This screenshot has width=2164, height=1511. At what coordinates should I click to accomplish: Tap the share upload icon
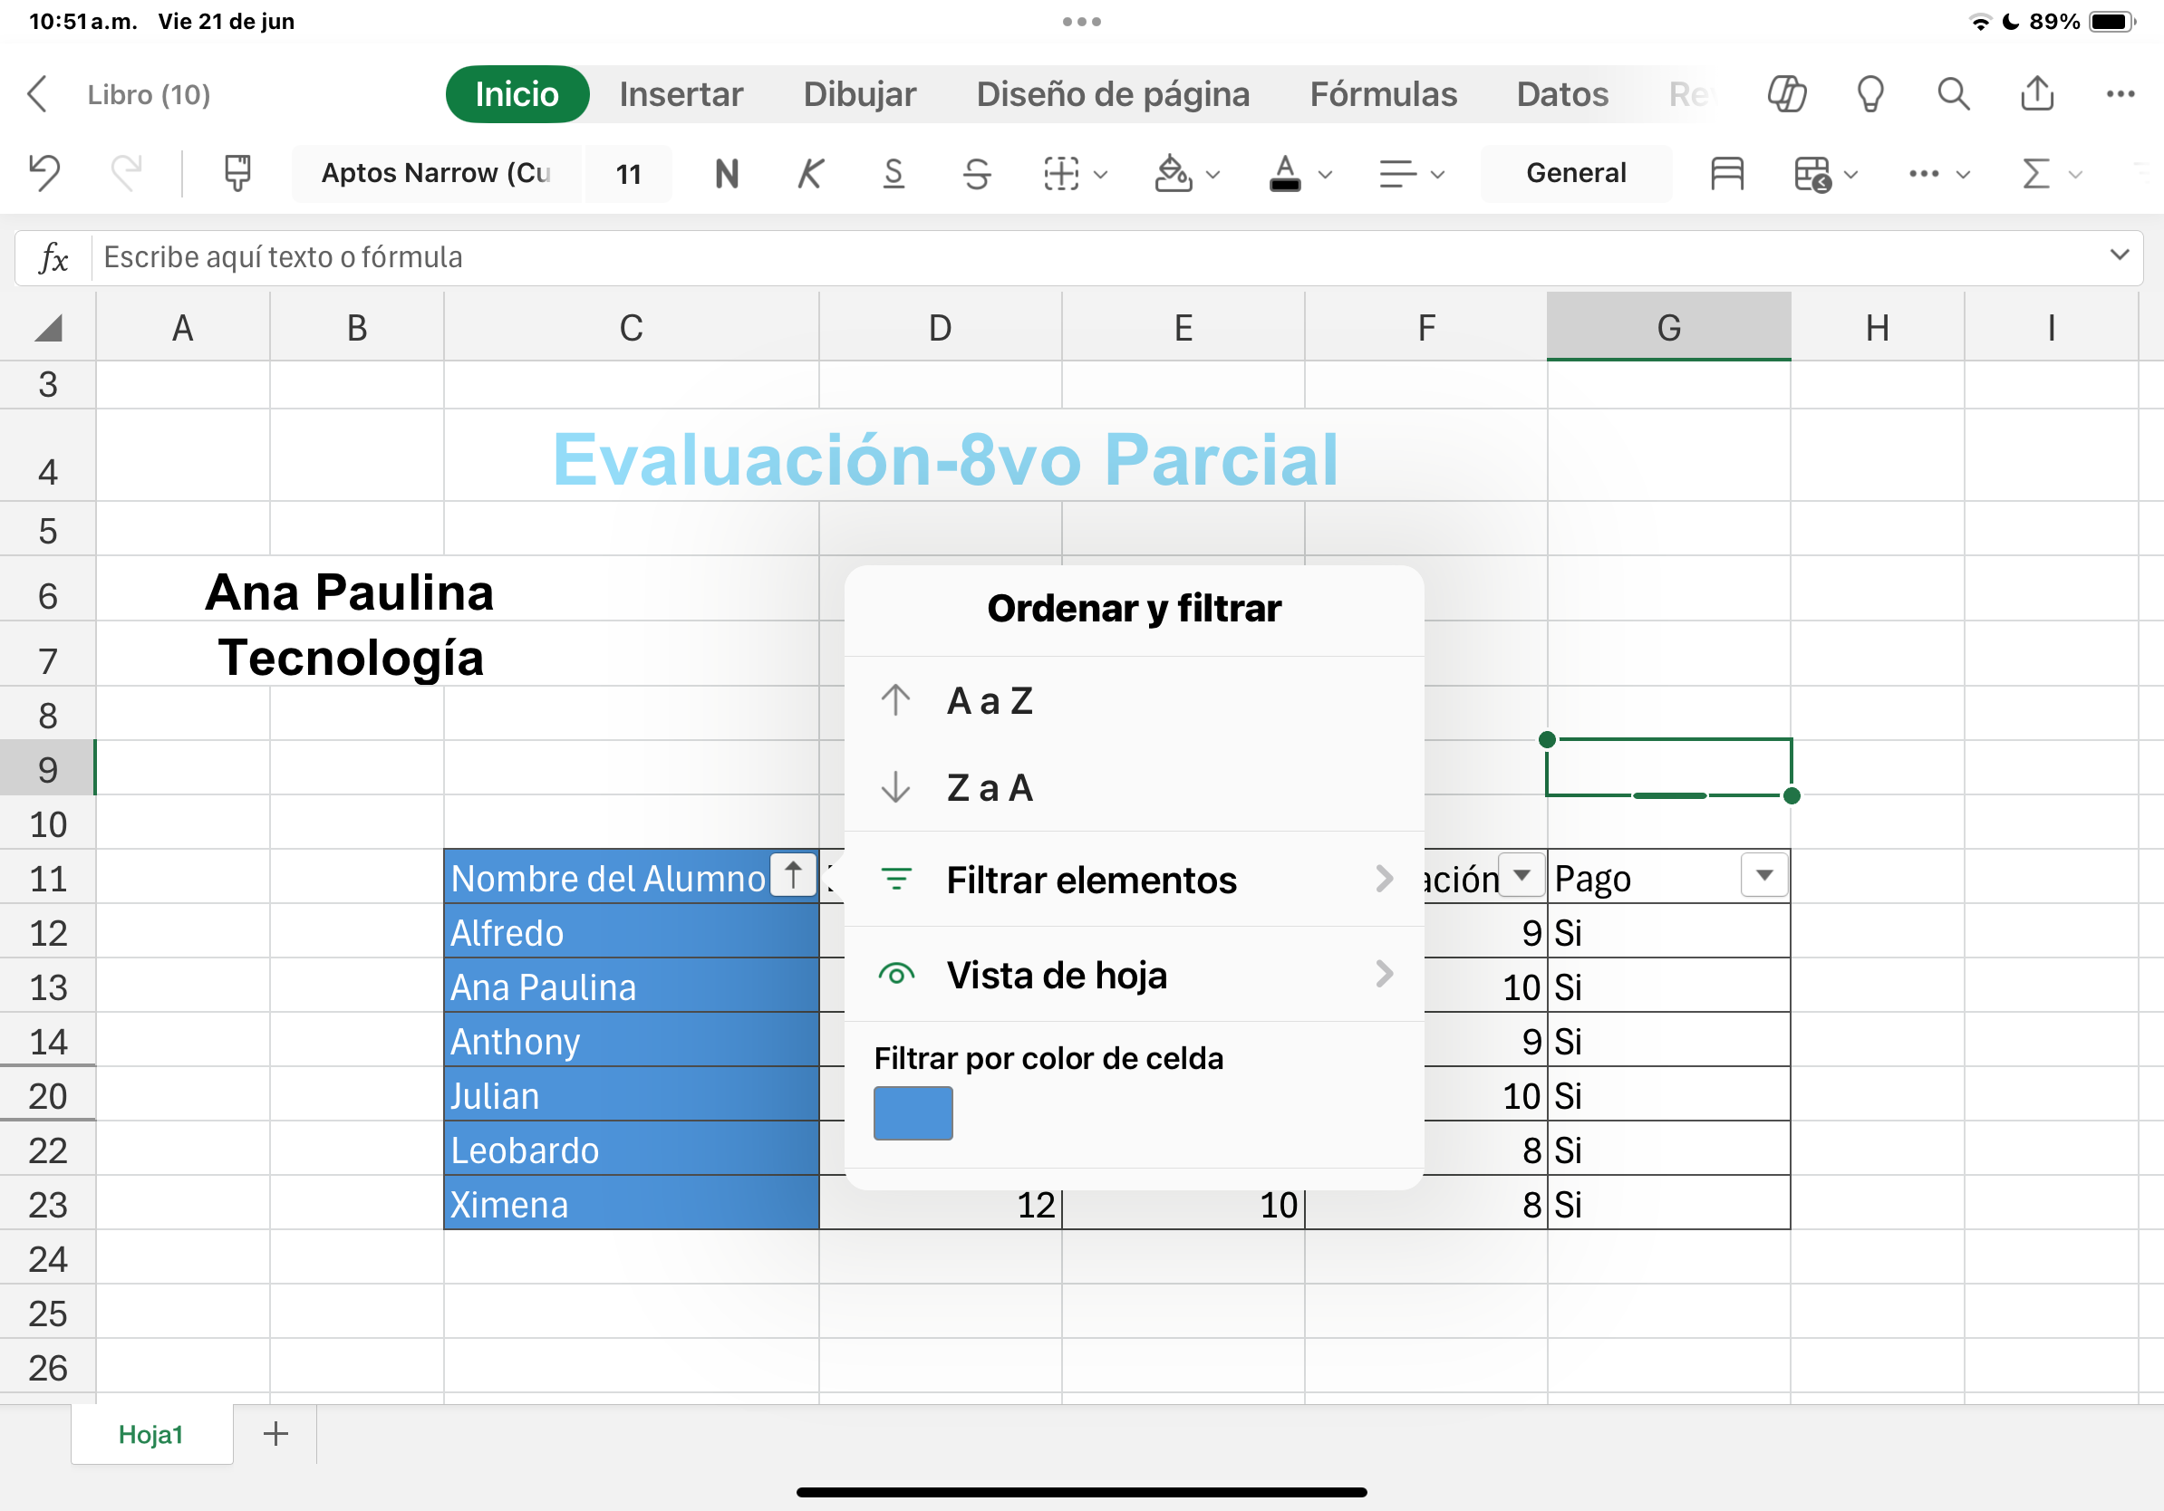click(2037, 94)
